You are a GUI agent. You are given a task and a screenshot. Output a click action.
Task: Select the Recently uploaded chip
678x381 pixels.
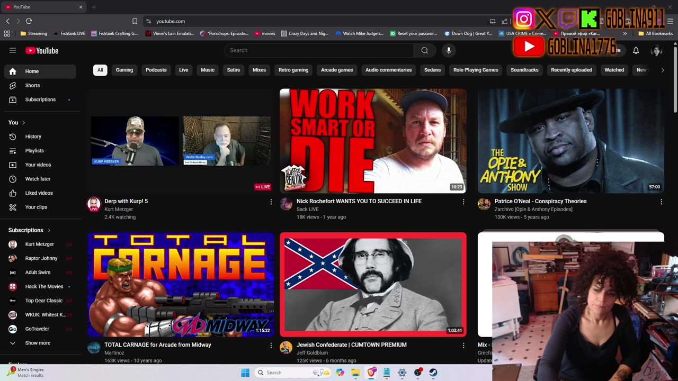pos(572,70)
